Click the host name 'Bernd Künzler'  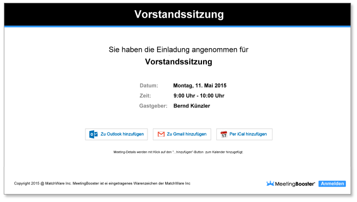[x=192, y=106]
